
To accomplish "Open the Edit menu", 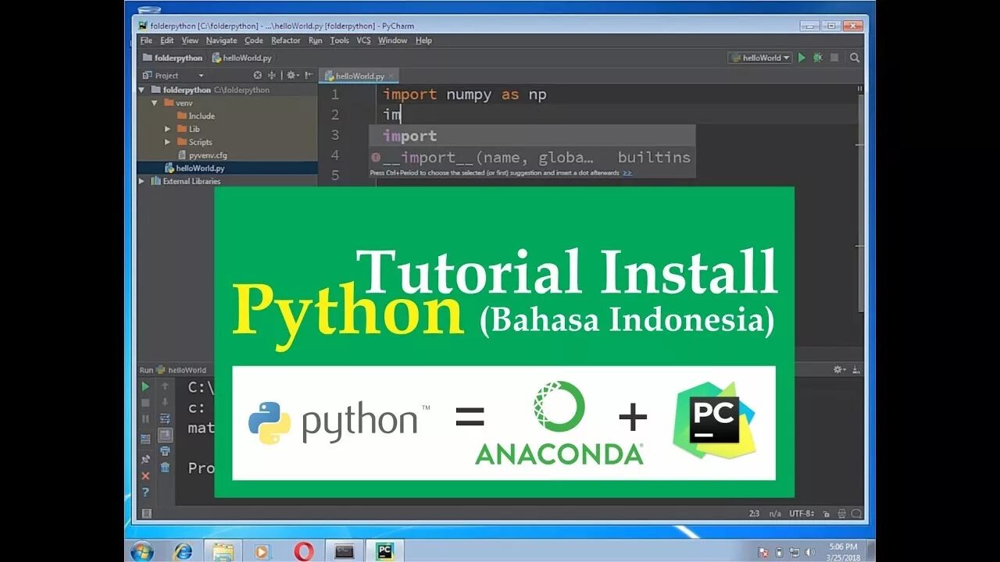I will (x=167, y=41).
